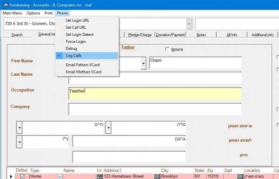Click the '123 Hometown Street' address cell

pos(128,176)
